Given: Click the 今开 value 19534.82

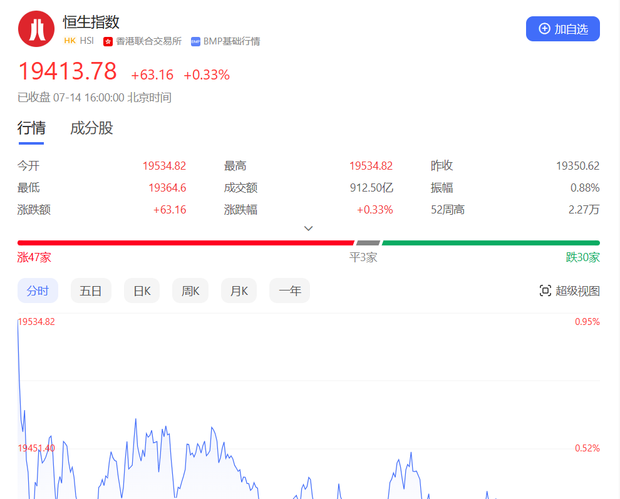Looking at the screenshot, I should [164, 166].
